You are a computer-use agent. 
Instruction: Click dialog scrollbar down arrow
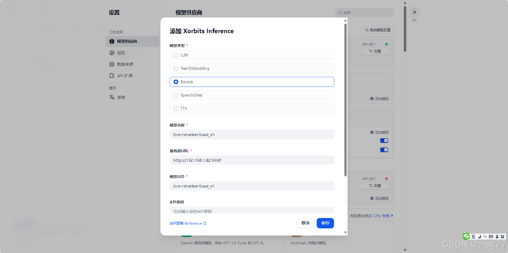pos(345,232)
